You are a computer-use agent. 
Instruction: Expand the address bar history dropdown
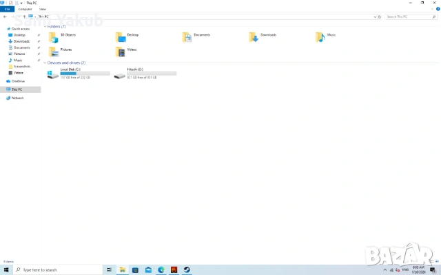376,16
